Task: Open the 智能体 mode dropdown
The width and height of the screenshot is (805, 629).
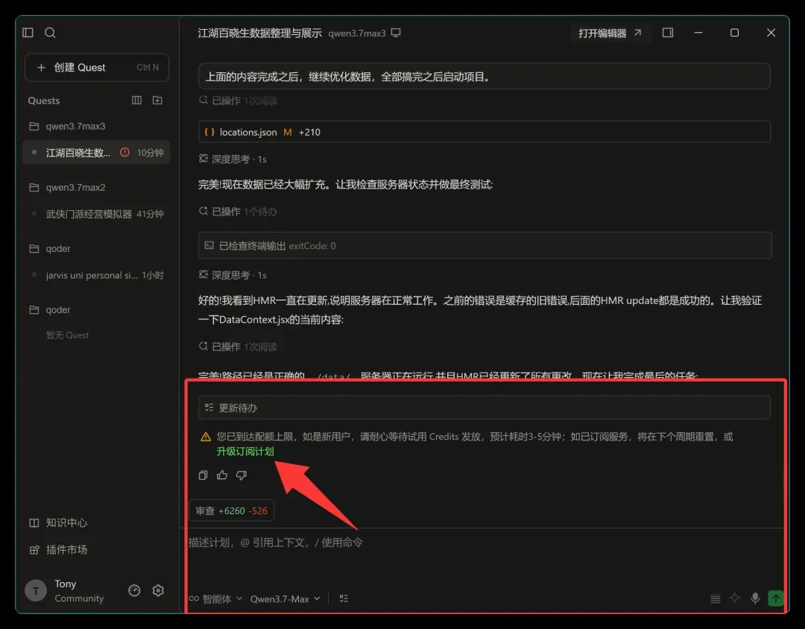Action: coord(215,598)
